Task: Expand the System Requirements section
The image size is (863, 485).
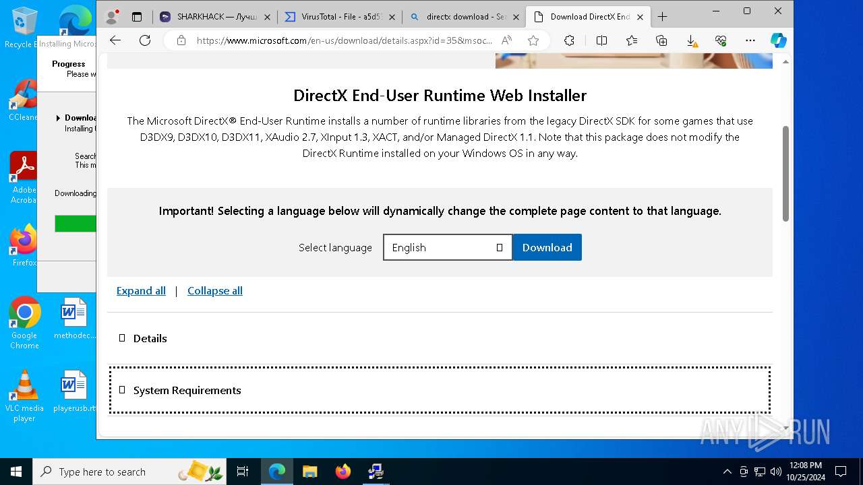Action: coord(440,390)
